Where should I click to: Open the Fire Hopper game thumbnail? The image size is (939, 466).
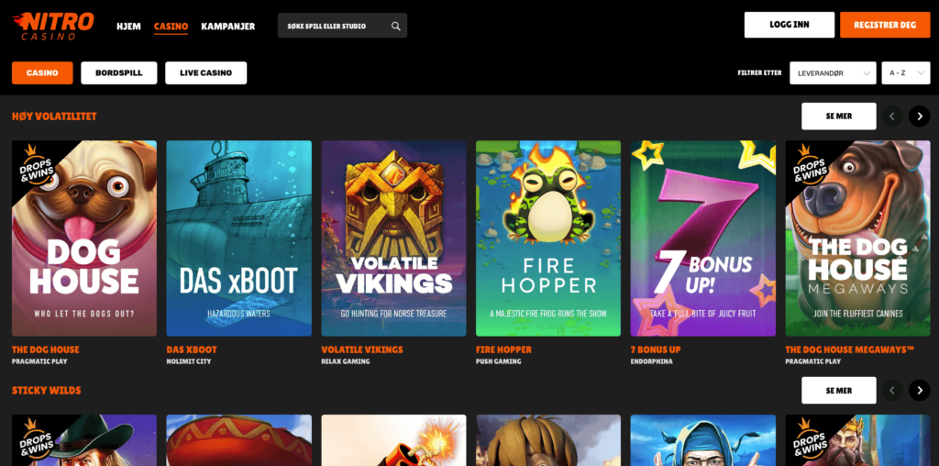tap(548, 239)
